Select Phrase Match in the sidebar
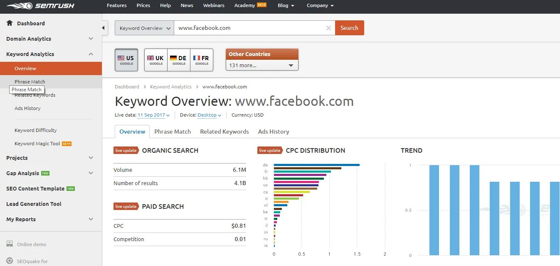The height and width of the screenshot is (266, 560). click(51, 82)
